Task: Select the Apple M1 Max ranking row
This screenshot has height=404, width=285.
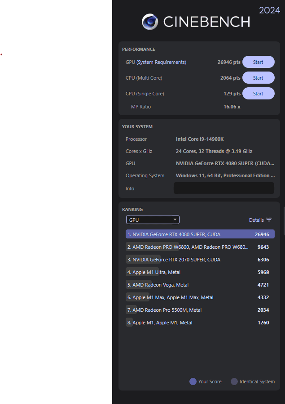Action: [200, 297]
